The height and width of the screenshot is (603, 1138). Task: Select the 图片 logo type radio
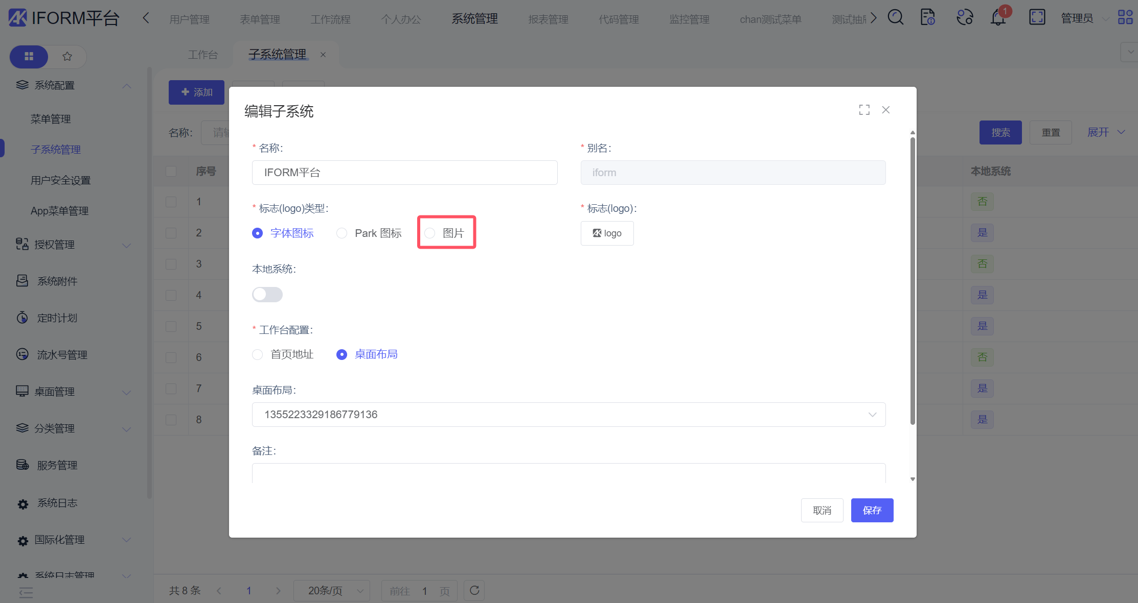pos(430,233)
